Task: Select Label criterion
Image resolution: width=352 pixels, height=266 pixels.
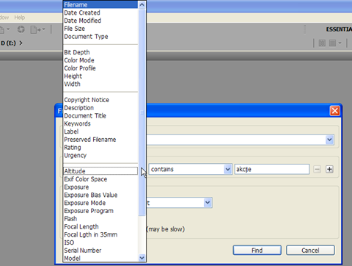Action: pos(100,132)
